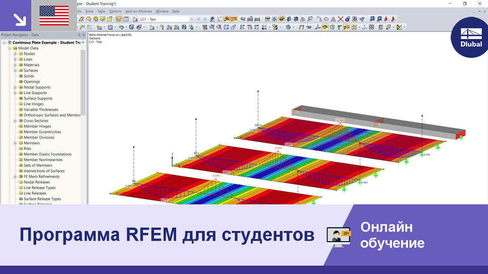Expand the Surfaces tree node
This screenshot has width=488, height=274.
coord(15,71)
